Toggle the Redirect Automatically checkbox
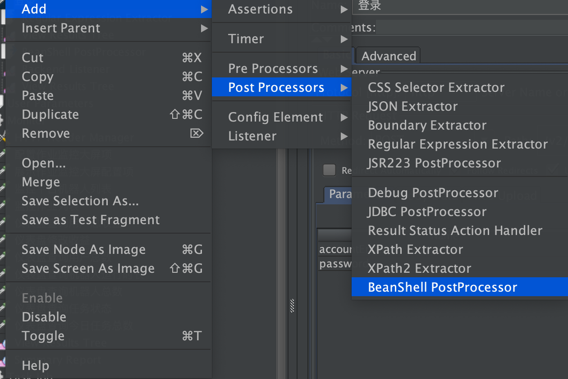 330,170
